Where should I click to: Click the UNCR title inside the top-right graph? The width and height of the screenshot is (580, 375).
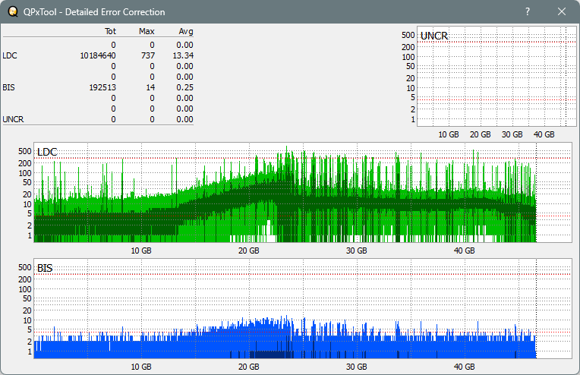tap(434, 36)
